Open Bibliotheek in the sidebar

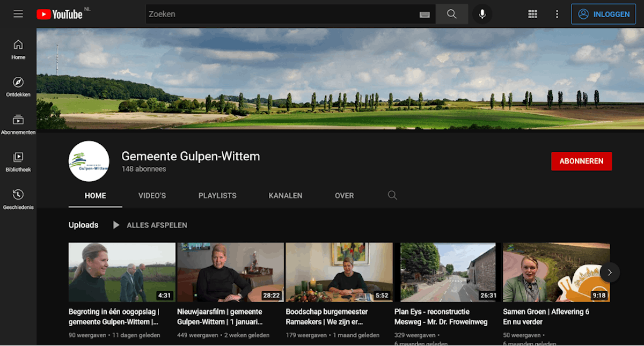[x=18, y=162]
